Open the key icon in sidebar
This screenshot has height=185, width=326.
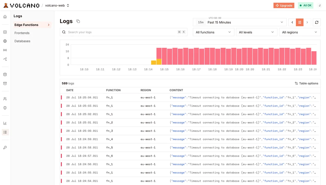(x=5, y=148)
